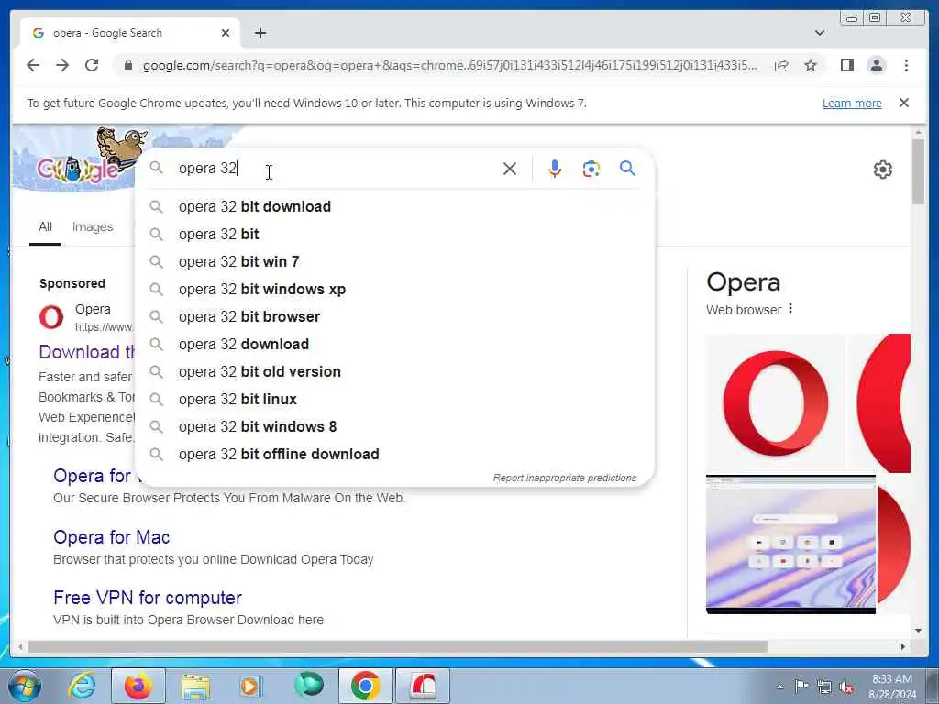Open the Action Center flag icon

point(801,687)
